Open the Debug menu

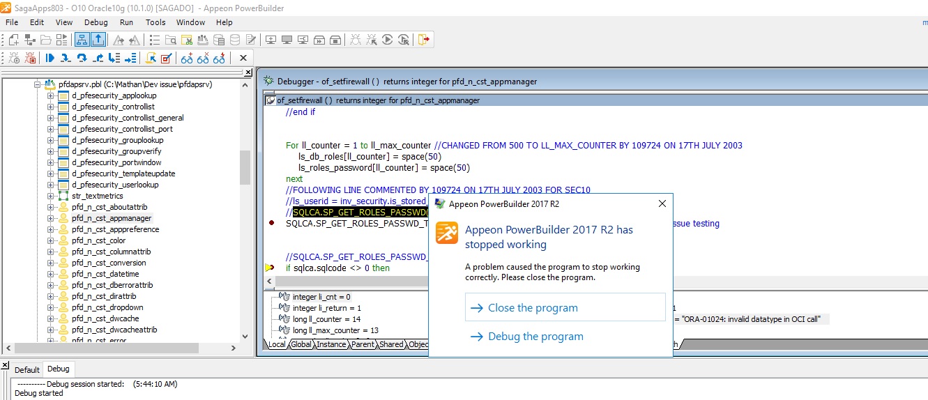pos(96,22)
